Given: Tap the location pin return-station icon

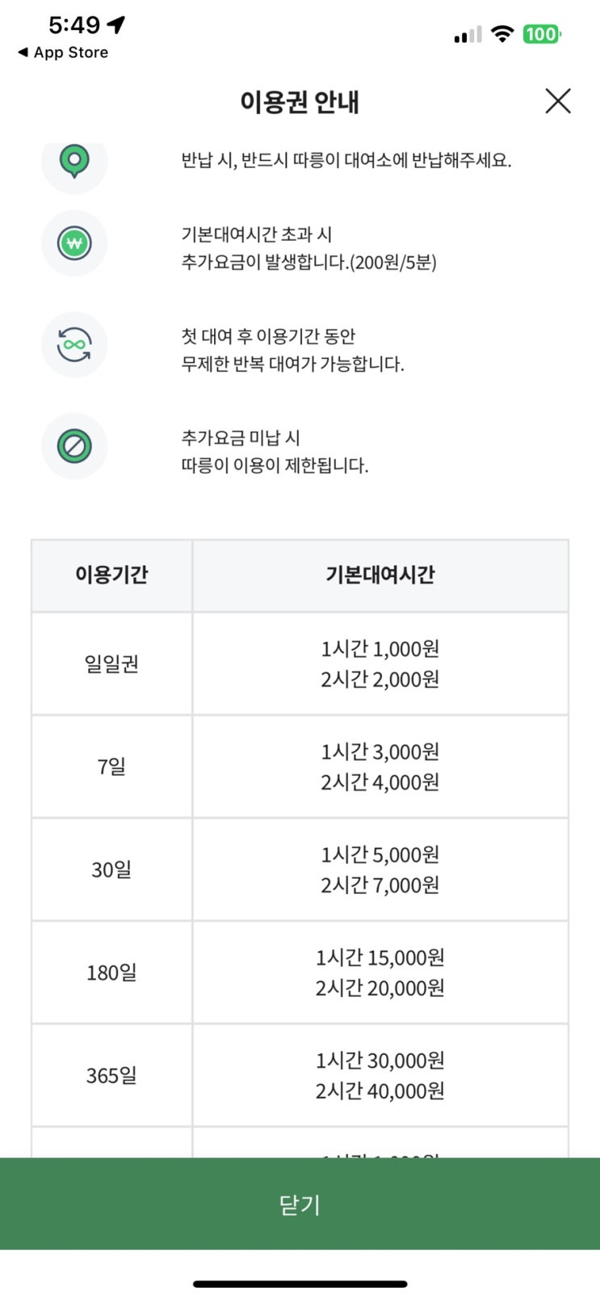Looking at the screenshot, I should 74,162.
